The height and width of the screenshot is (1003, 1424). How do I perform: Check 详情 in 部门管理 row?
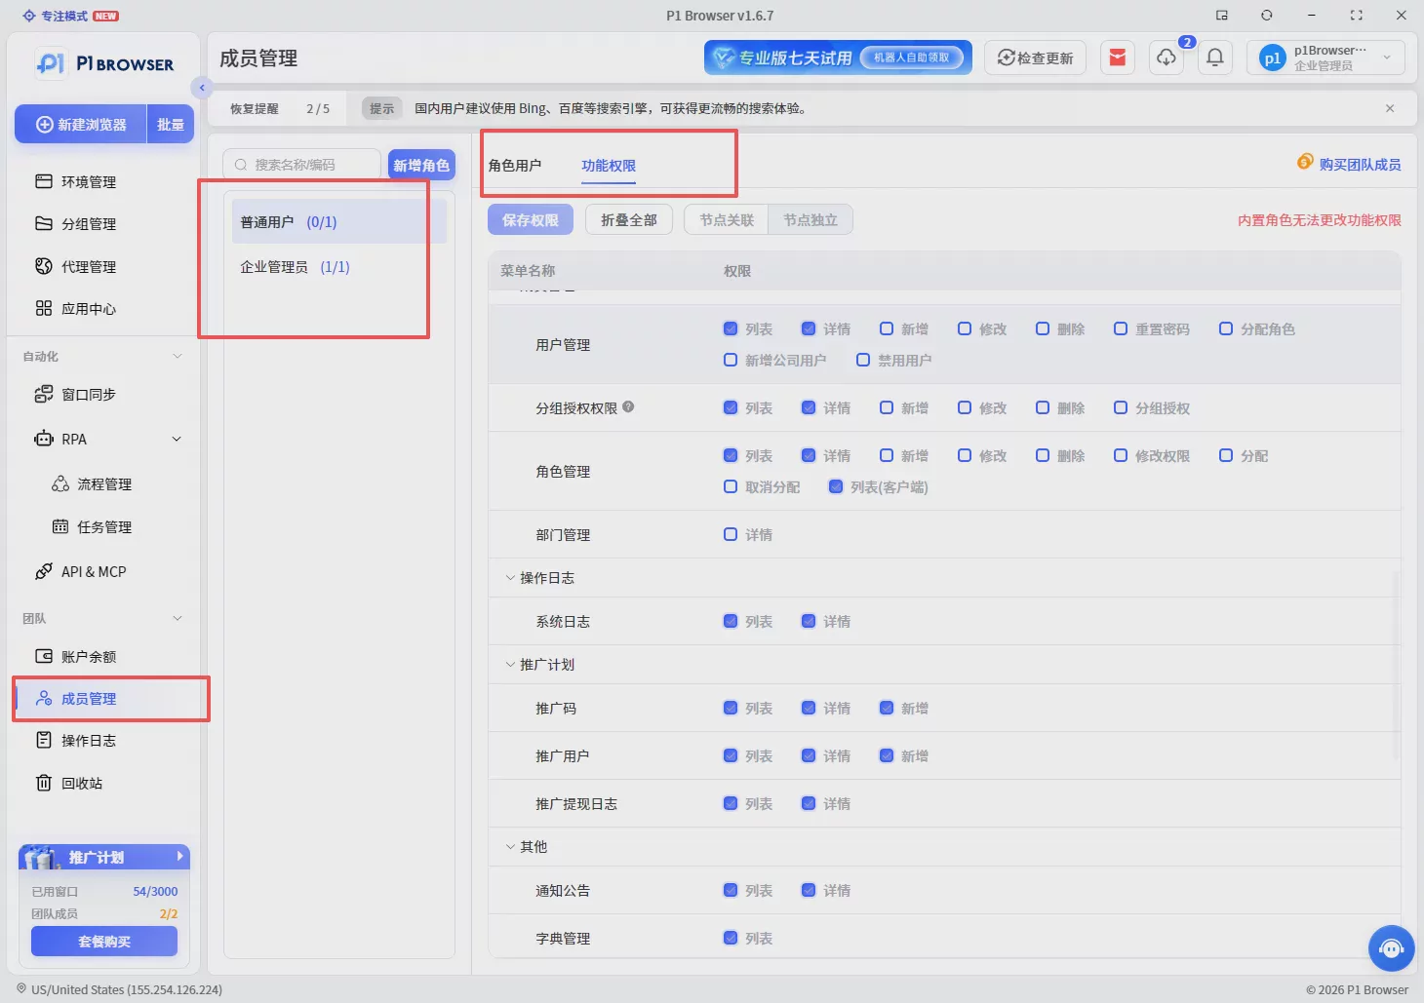coord(731,534)
